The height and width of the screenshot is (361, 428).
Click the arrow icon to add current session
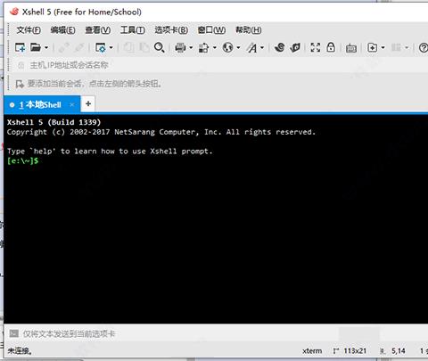point(20,84)
